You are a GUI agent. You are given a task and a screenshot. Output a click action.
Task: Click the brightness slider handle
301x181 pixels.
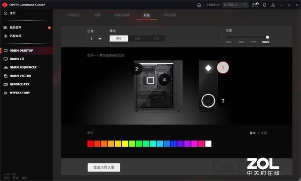click(x=268, y=37)
